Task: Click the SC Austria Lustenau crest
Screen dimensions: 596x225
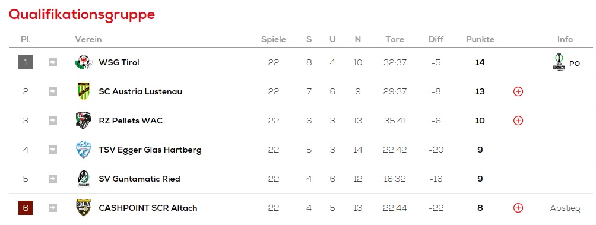Action: pos(83,91)
